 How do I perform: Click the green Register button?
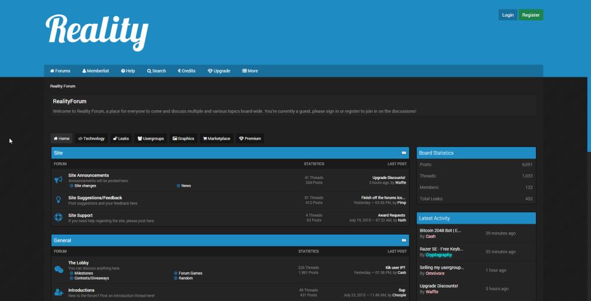531,15
